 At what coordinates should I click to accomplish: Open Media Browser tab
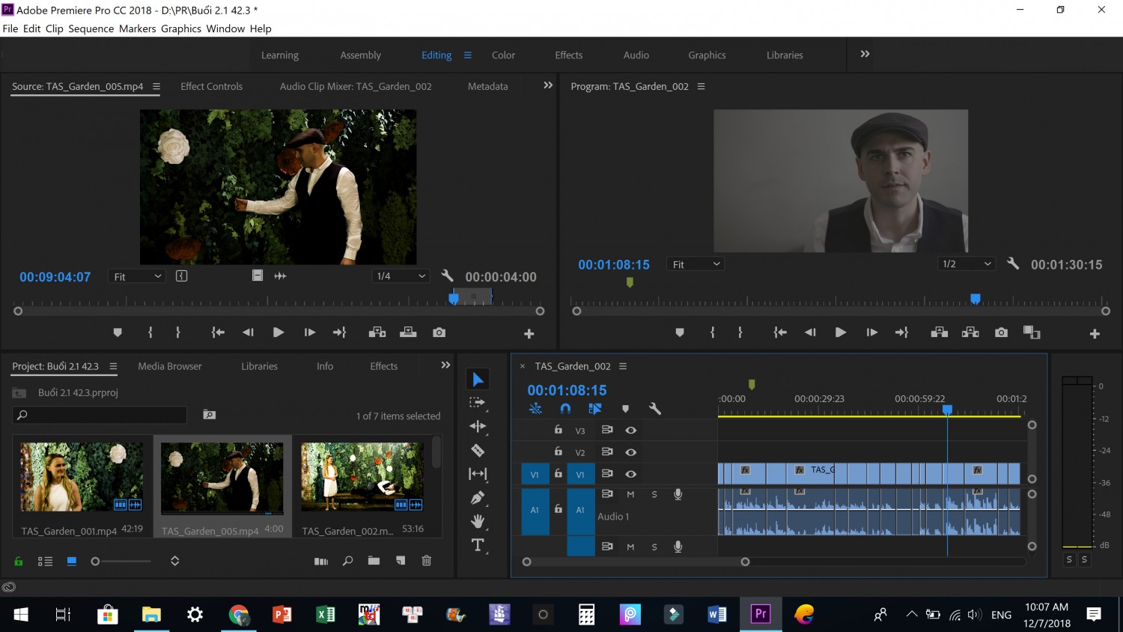170,366
